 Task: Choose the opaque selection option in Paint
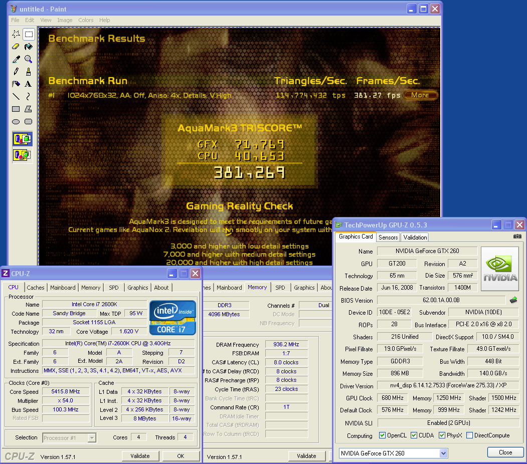click(23, 139)
